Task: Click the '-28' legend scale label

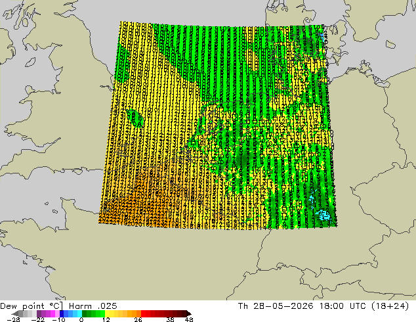Action: coord(13,319)
